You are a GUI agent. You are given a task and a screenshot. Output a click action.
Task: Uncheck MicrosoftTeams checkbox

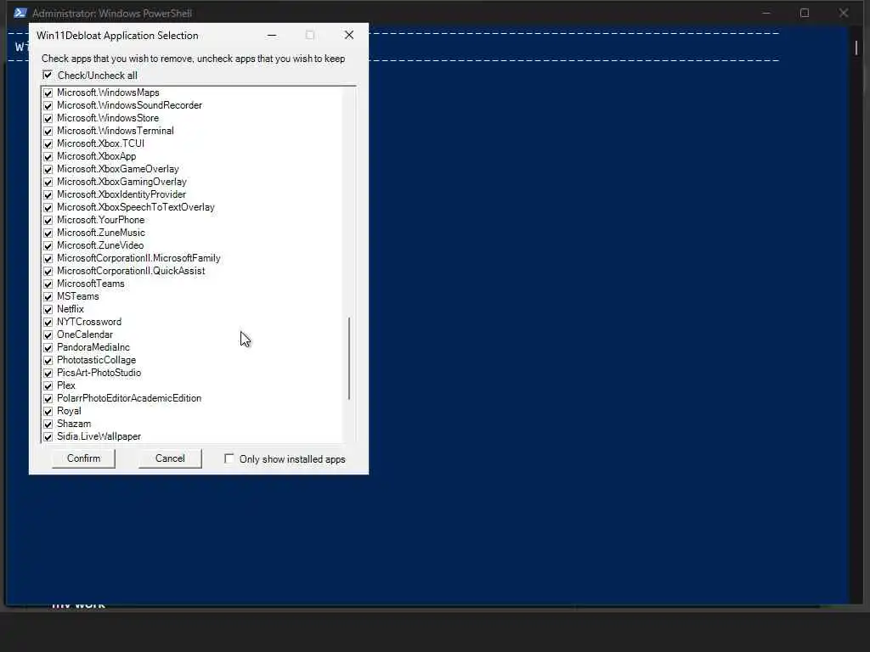(48, 284)
